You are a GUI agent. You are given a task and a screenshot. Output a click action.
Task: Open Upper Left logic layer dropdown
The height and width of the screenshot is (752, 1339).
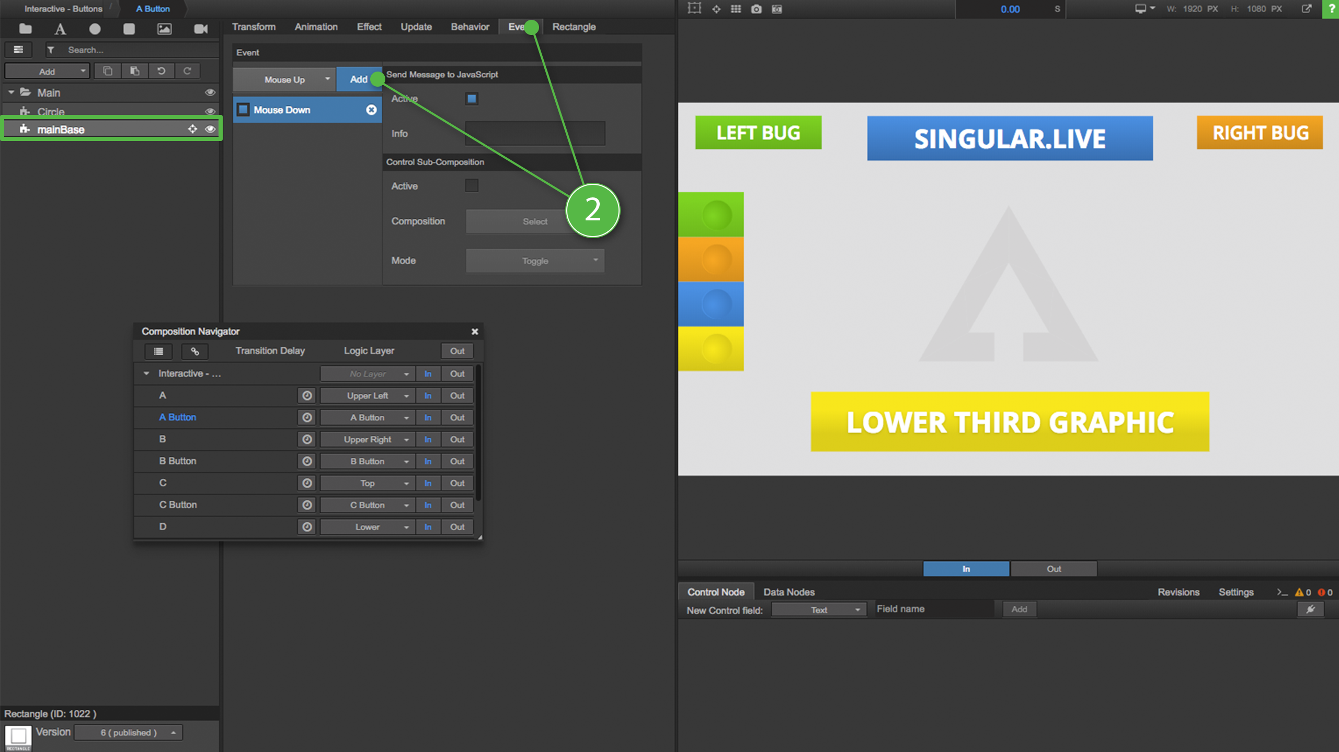click(368, 395)
